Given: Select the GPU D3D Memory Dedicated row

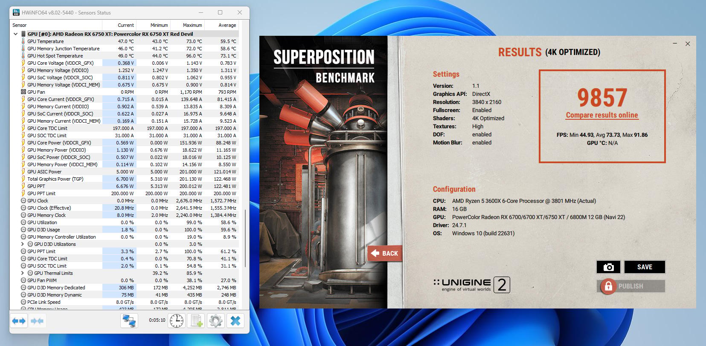Looking at the screenshot, I should [x=125, y=288].
